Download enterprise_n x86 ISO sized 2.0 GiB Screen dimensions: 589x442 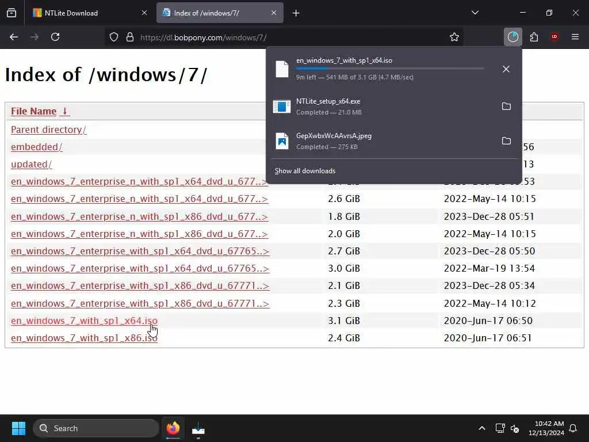[139, 234]
